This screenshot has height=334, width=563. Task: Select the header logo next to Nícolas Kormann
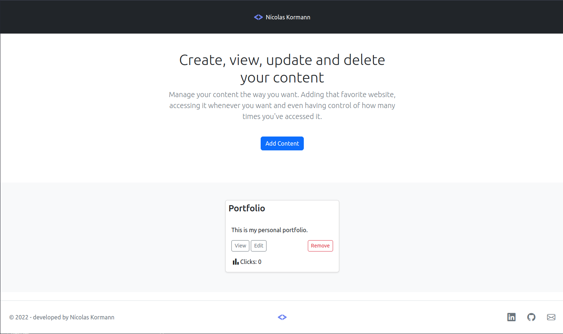click(258, 17)
